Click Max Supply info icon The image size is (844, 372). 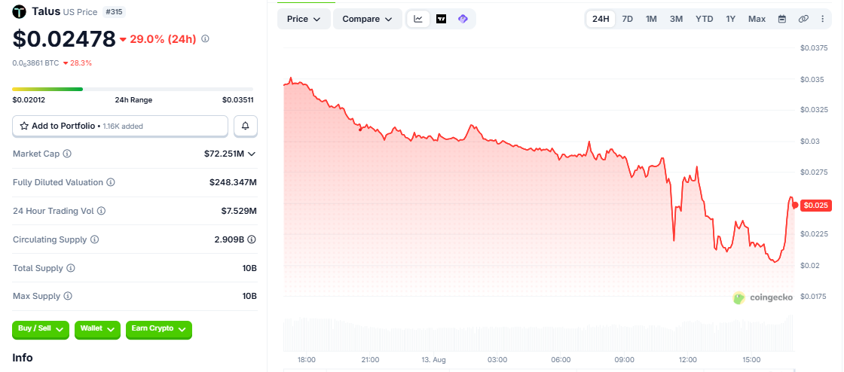pyautogui.click(x=68, y=296)
